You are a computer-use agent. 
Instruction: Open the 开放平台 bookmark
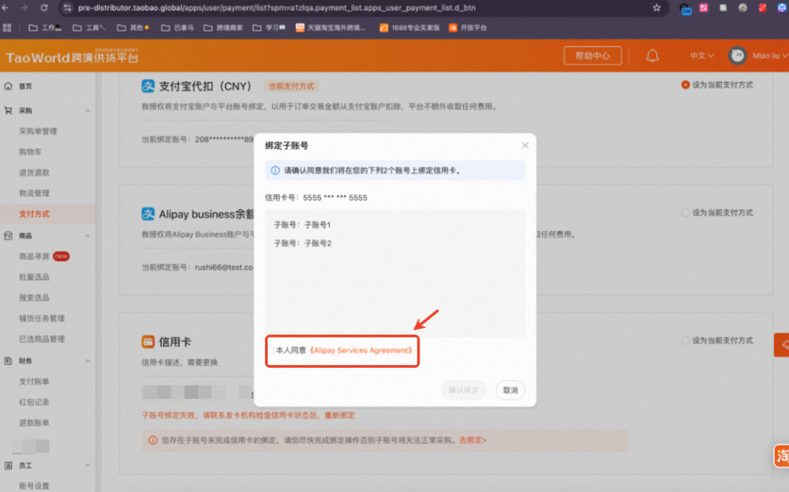pos(468,27)
